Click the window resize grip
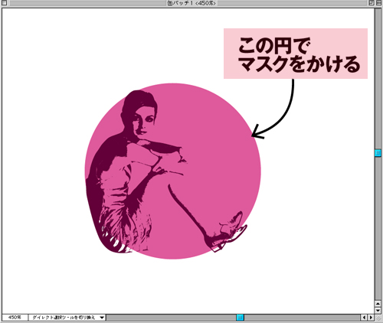The height and width of the screenshot is (323, 383). coord(378,318)
